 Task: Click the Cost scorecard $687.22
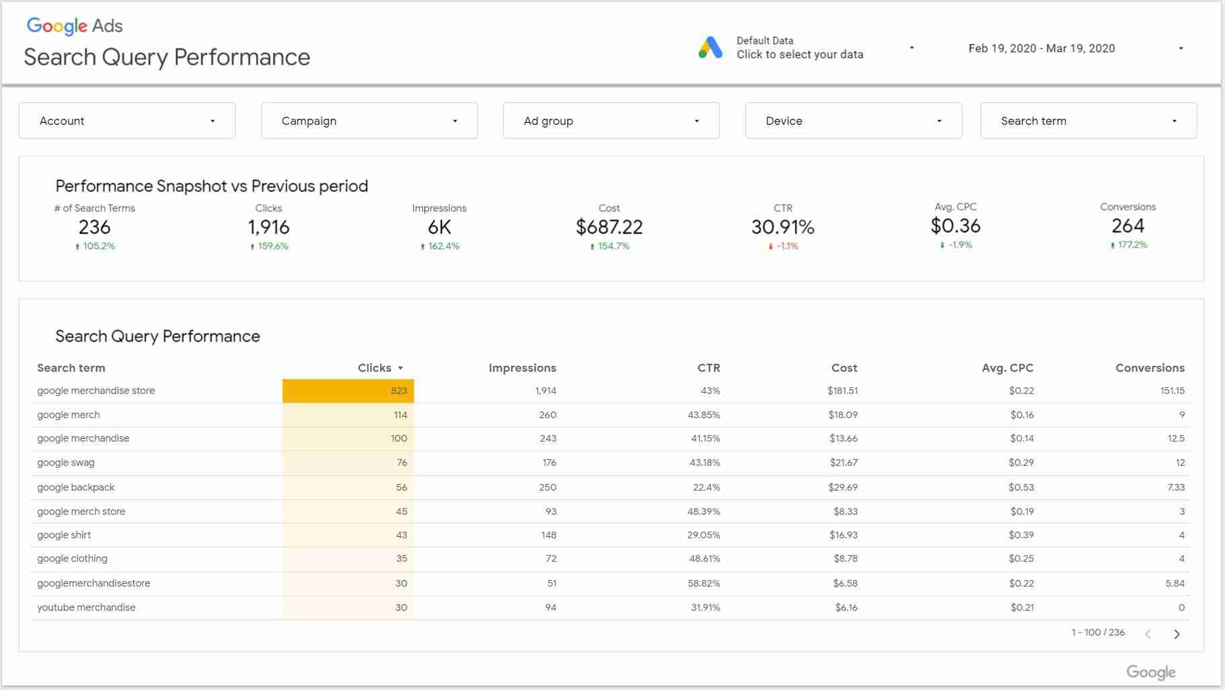pyautogui.click(x=609, y=228)
